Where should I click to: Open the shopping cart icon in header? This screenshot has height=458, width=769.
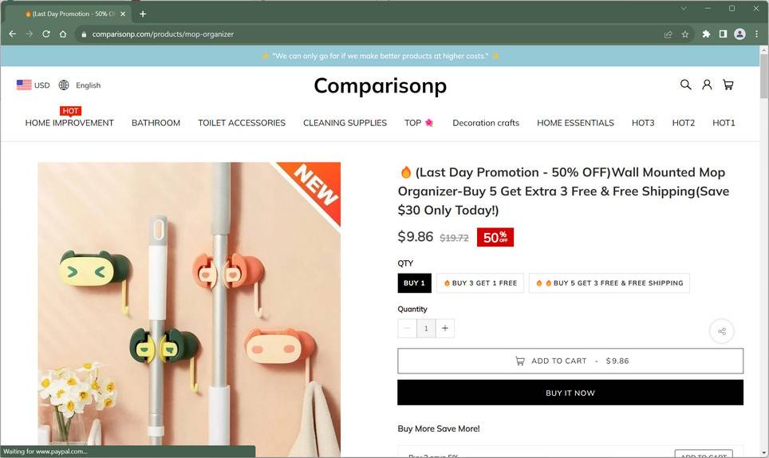click(x=728, y=85)
